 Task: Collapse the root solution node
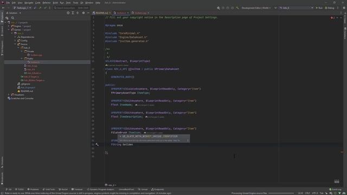point(5,23)
